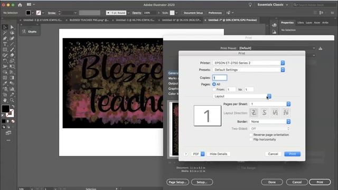This screenshot has width=338, height=190.
Task: Select the Pen tool
Action: coord(5,39)
